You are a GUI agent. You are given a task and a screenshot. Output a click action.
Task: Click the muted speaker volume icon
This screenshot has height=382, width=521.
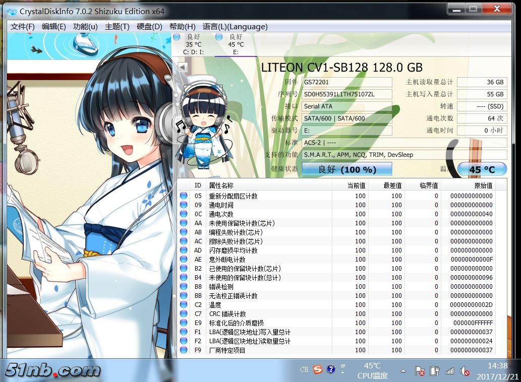click(x=465, y=372)
